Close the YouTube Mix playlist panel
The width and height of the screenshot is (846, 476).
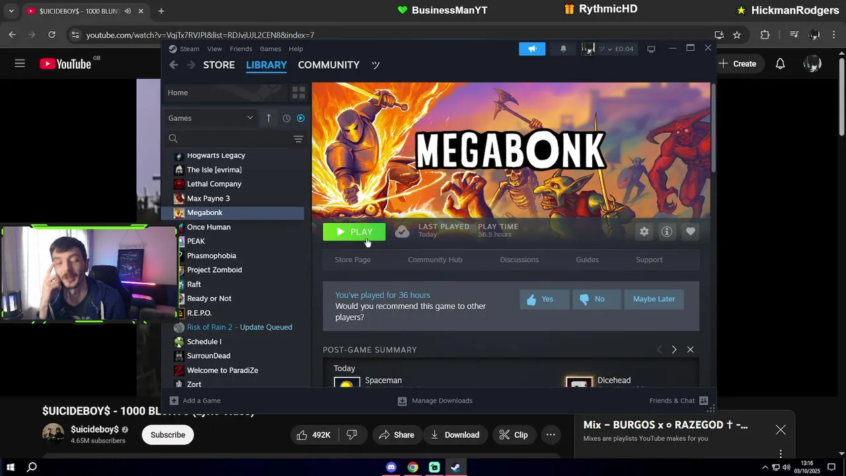[x=781, y=430]
